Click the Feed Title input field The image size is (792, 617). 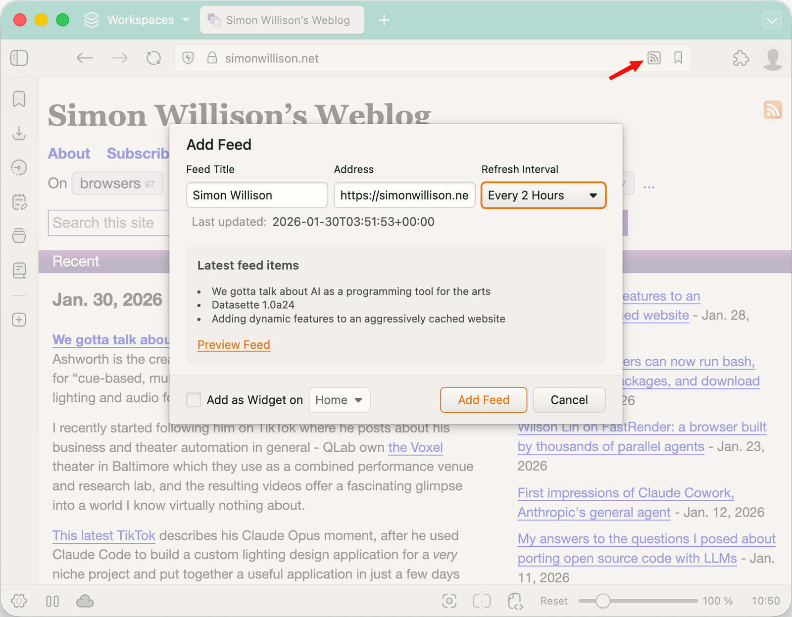tap(256, 195)
